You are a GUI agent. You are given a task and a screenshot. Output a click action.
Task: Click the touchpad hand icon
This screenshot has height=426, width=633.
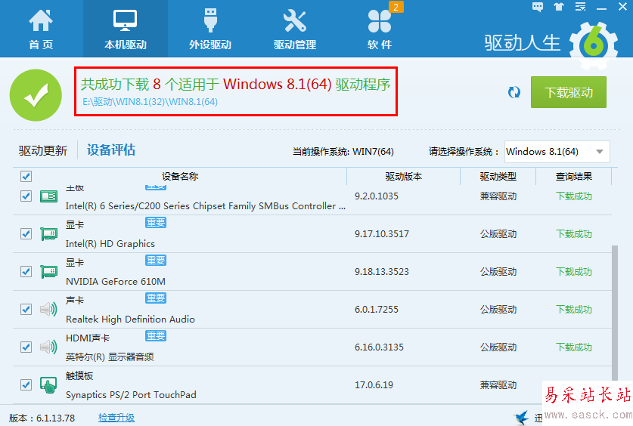(48, 385)
